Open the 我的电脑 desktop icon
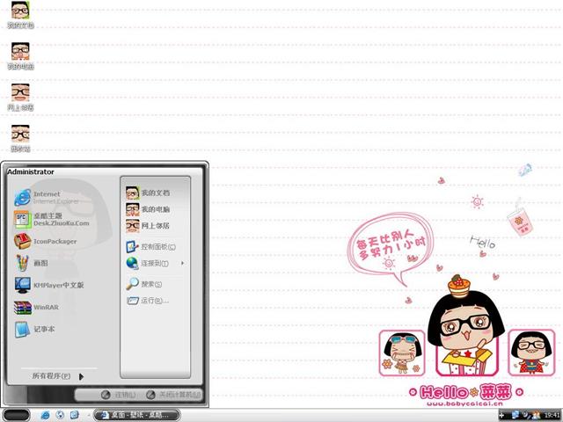 click(20, 55)
